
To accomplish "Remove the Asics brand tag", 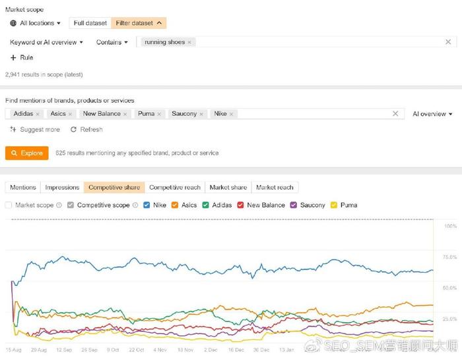I will pyautogui.click(x=70, y=114).
